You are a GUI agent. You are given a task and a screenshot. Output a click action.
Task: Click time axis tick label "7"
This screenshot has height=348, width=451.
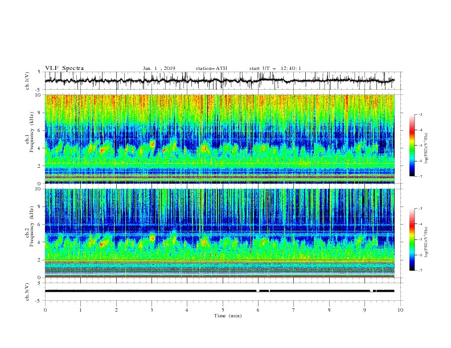click(x=294, y=310)
